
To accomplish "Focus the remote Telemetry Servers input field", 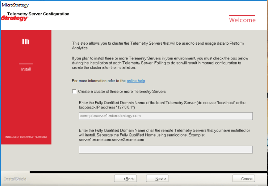I will 166,150.
